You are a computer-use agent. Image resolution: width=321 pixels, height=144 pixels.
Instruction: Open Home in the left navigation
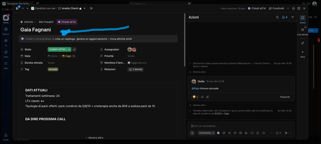coord(6,19)
